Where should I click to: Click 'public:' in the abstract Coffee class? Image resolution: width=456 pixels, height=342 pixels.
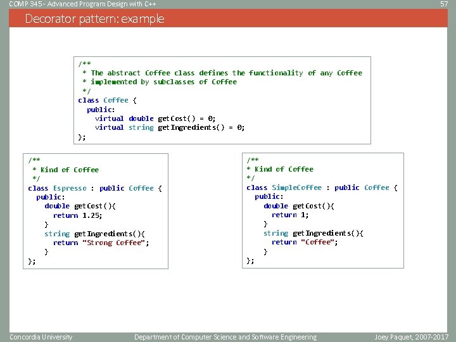[x=101, y=110]
